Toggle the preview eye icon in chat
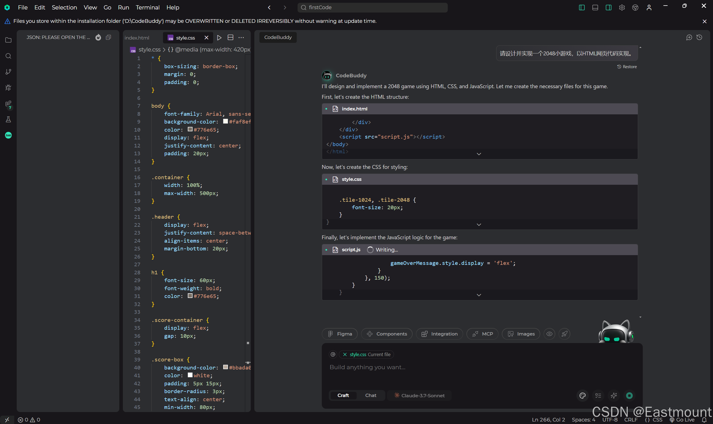Screen dimensions: 713x424 point(549,334)
